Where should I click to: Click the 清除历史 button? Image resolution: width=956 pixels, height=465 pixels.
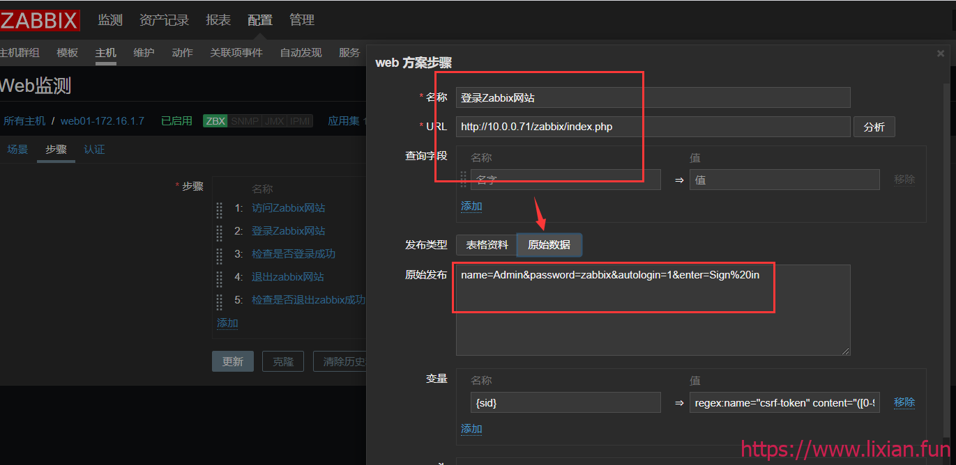click(x=340, y=362)
